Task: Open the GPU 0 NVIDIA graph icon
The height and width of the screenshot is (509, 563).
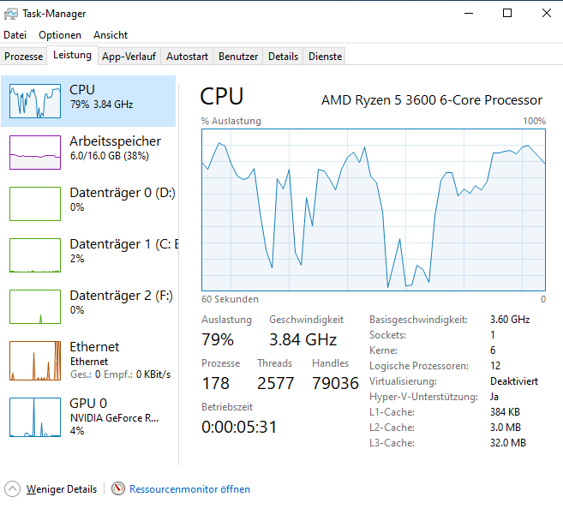Action: [x=35, y=416]
